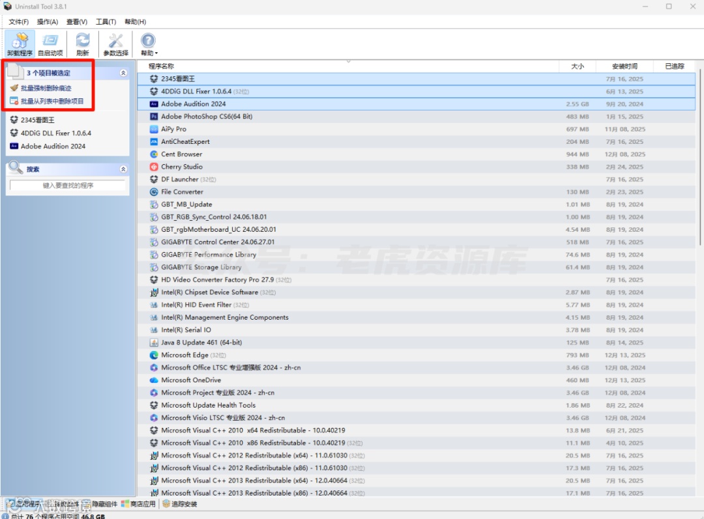Open 参数选择 preferences tools icon

pos(116,44)
